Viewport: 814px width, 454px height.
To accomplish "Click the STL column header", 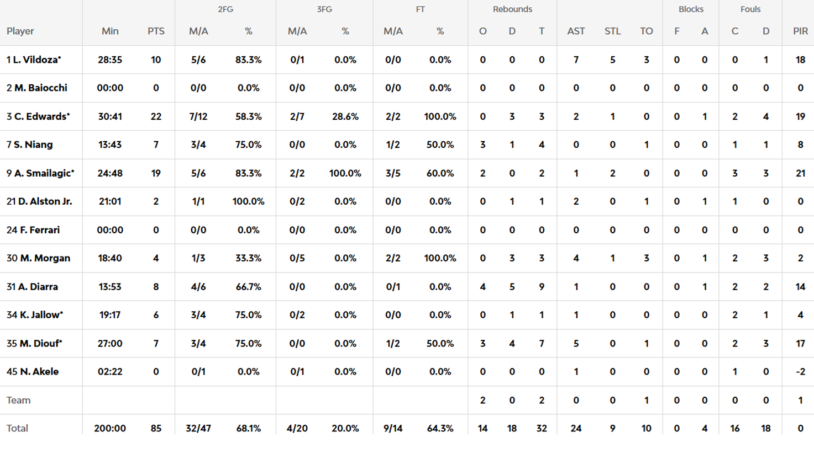I will [612, 31].
